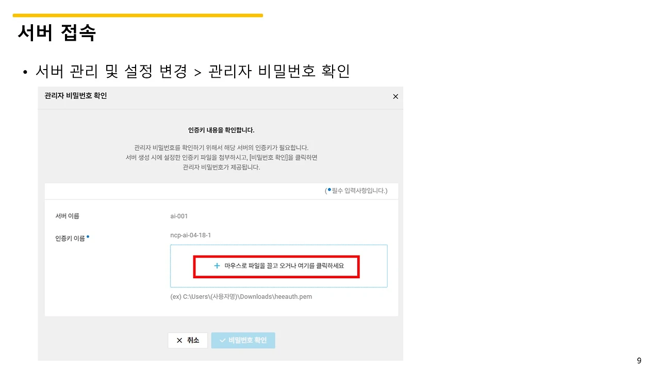Click the 관리자 비밀번호 확인 dialog title

75,96
